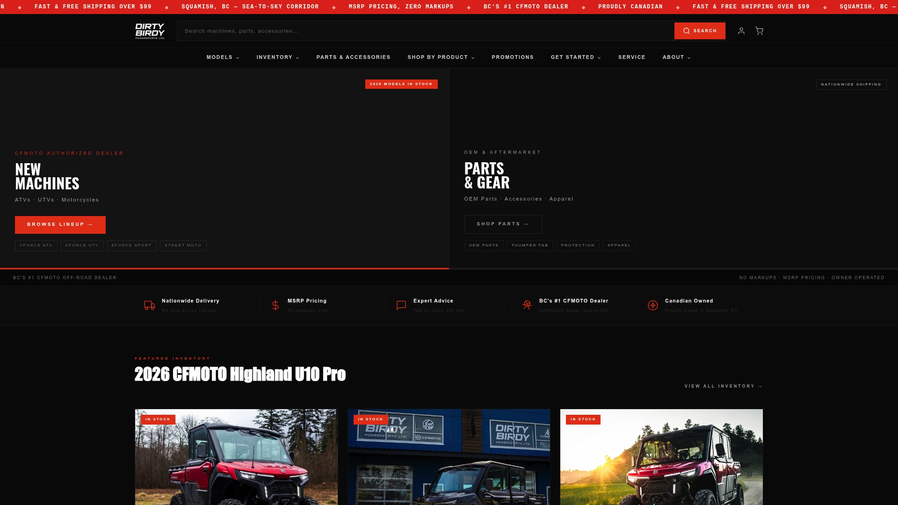Click the MSRP Pricing dollar icon
This screenshot has width=898, height=505.
pos(275,305)
